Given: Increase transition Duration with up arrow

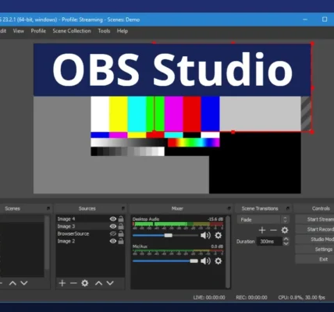Looking at the screenshot, I should 286,239.
